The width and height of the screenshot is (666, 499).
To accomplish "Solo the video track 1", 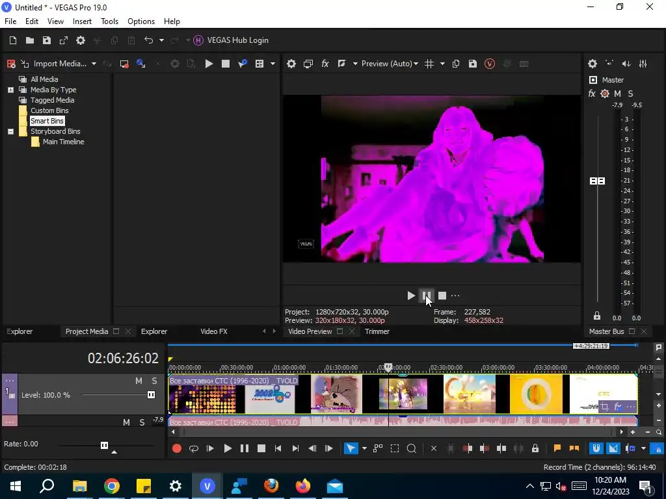I will (155, 381).
